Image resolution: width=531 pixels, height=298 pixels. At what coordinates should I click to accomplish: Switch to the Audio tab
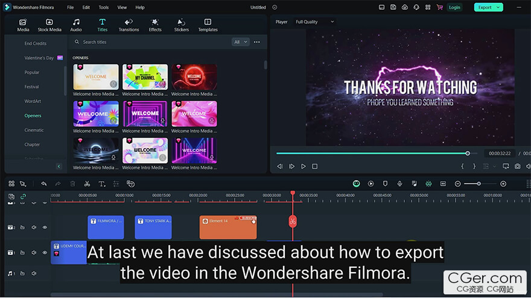(x=76, y=25)
